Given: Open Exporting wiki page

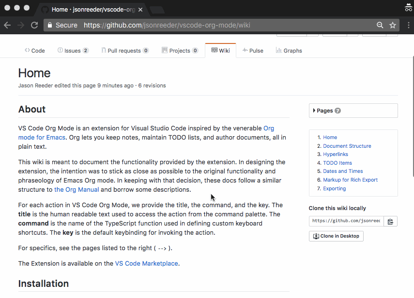Looking at the screenshot, I should pyautogui.click(x=334, y=188).
